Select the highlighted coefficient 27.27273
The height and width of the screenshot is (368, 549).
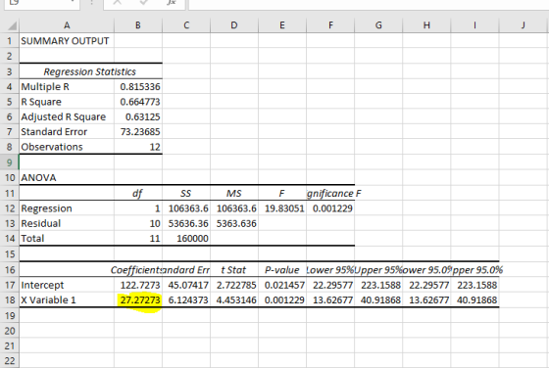pos(138,299)
